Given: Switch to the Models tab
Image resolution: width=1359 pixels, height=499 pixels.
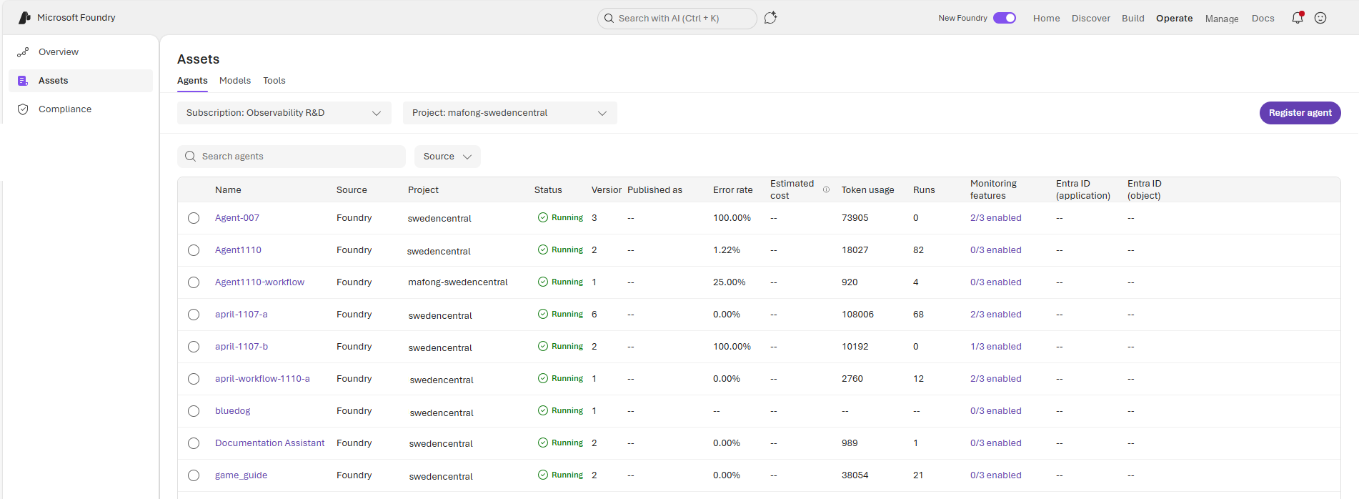Looking at the screenshot, I should click(x=235, y=81).
